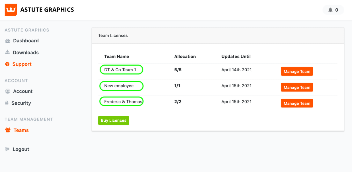Click the Dashboard gauge icon

(8, 41)
